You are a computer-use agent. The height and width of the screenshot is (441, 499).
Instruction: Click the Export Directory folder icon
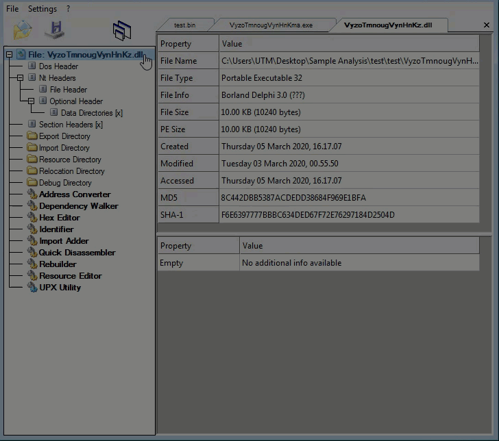pyautogui.click(x=32, y=136)
